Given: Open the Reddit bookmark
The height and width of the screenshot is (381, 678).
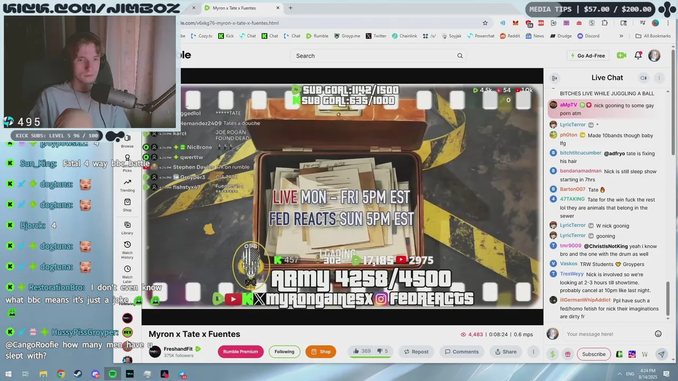Looking at the screenshot, I should click(x=510, y=36).
